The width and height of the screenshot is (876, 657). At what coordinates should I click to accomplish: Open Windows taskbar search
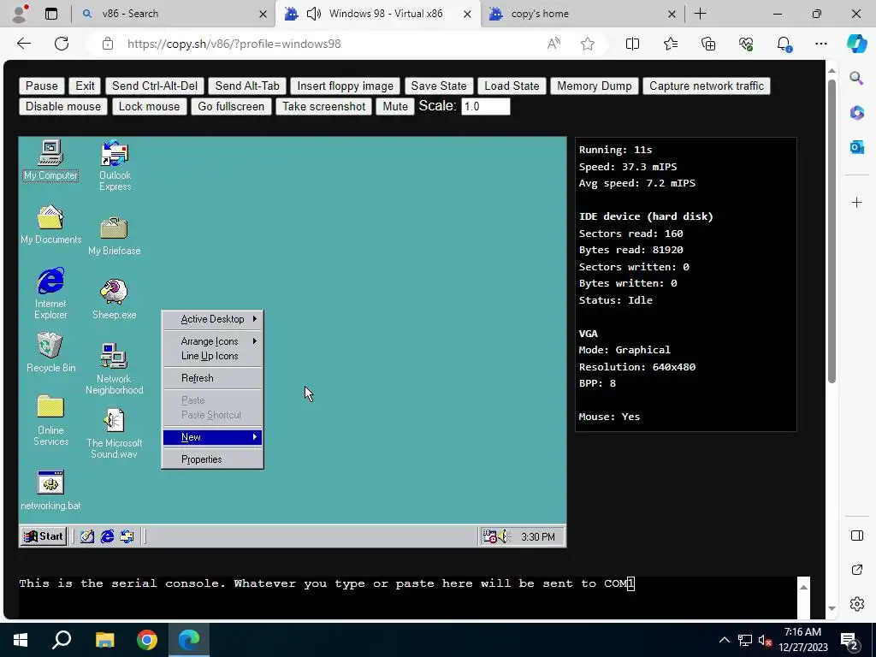pyautogui.click(x=62, y=640)
